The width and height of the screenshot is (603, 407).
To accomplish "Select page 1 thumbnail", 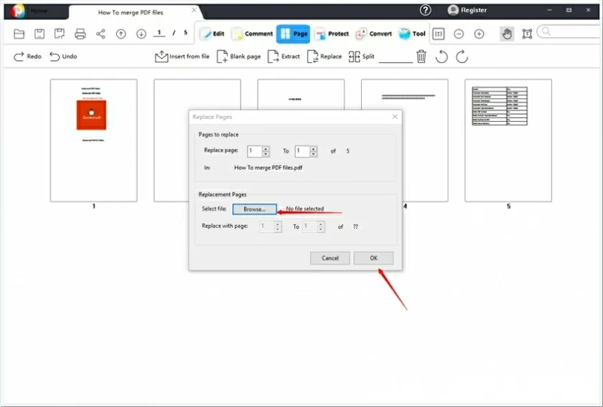I will 93,140.
